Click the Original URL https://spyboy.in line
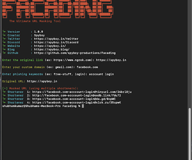The width and height of the screenshot is (192, 160). click(30, 81)
